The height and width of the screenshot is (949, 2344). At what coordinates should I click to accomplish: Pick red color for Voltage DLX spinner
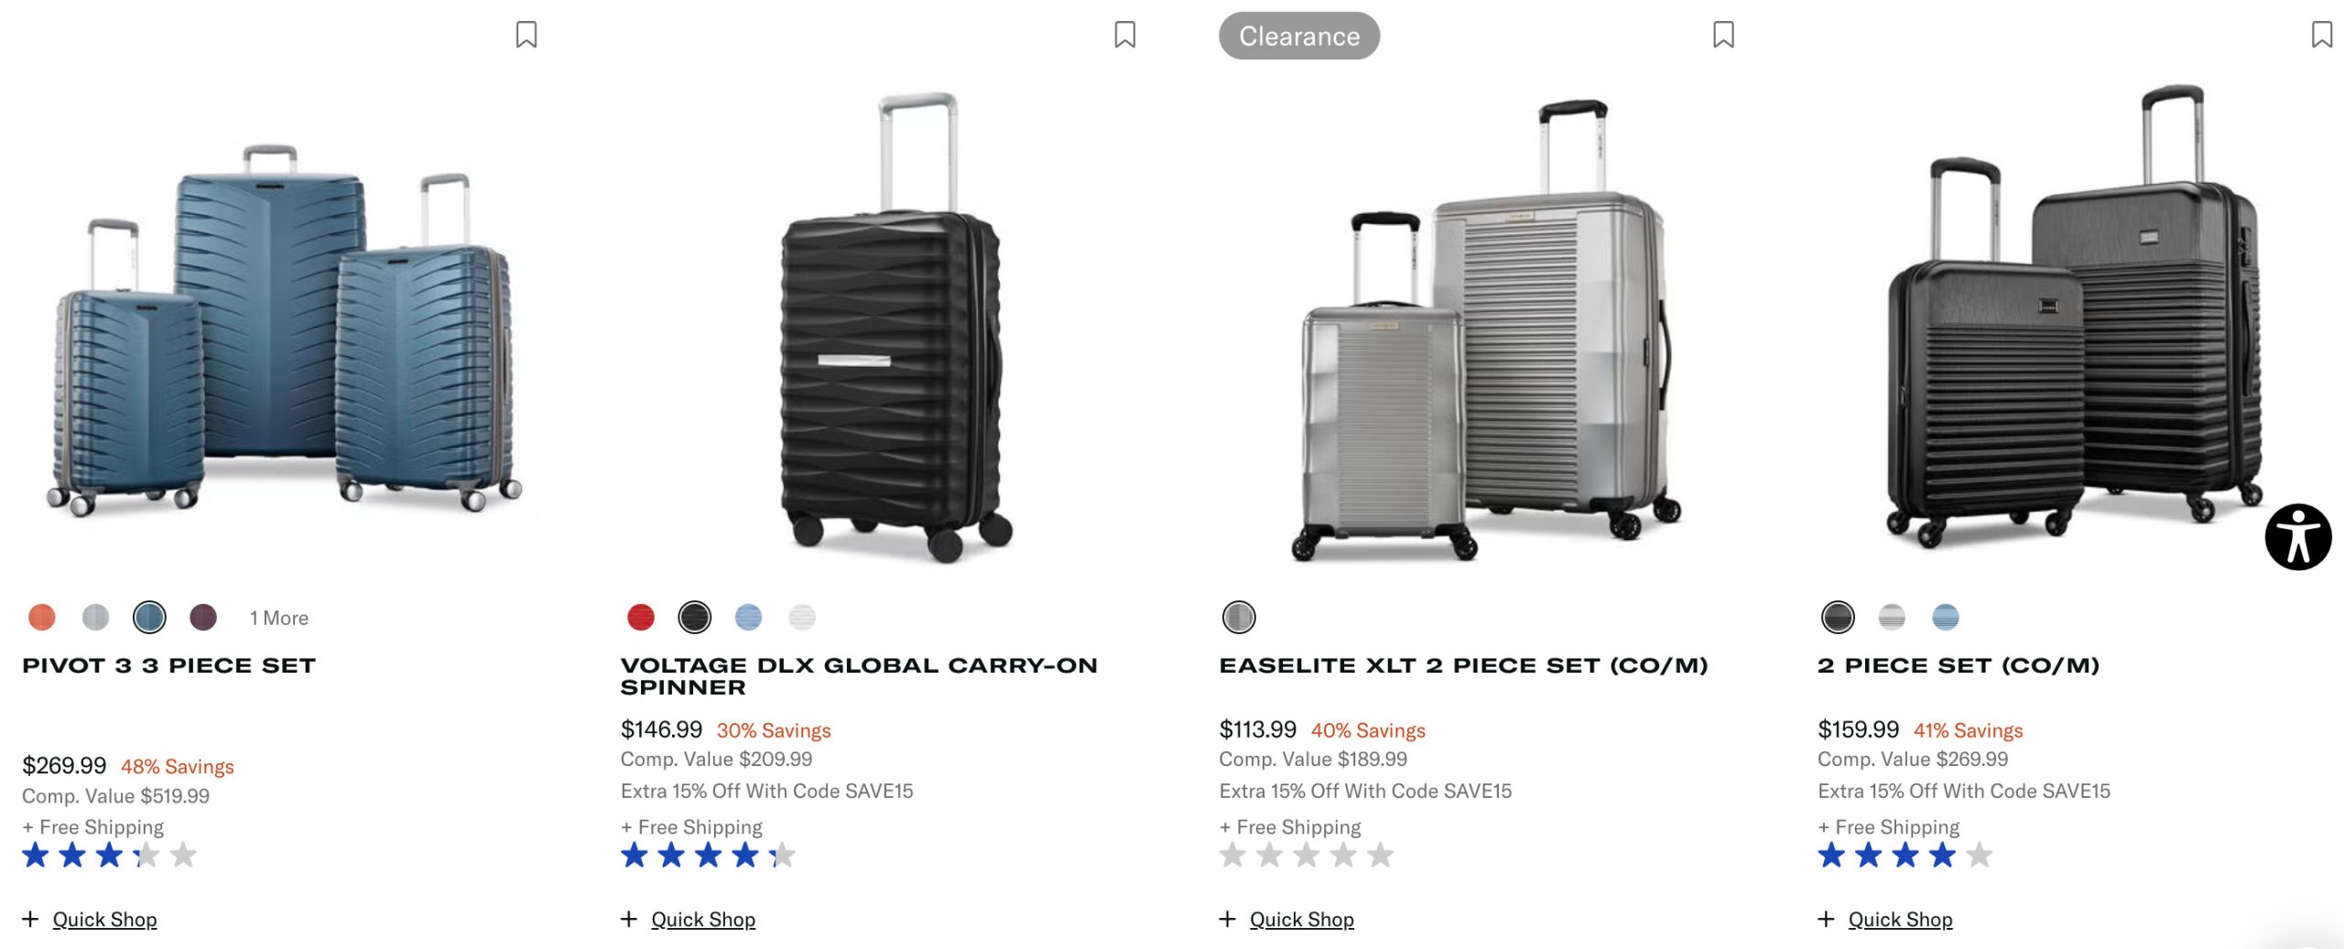[x=641, y=618]
